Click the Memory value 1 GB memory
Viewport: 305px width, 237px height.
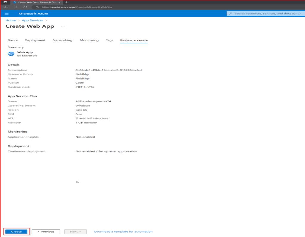(x=86, y=123)
